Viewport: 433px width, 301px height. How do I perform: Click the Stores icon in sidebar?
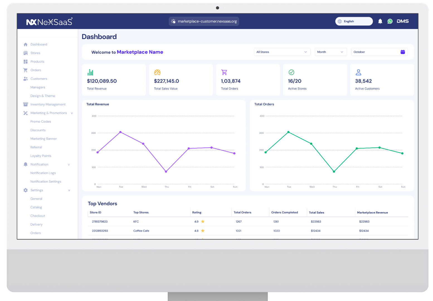(x=26, y=53)
